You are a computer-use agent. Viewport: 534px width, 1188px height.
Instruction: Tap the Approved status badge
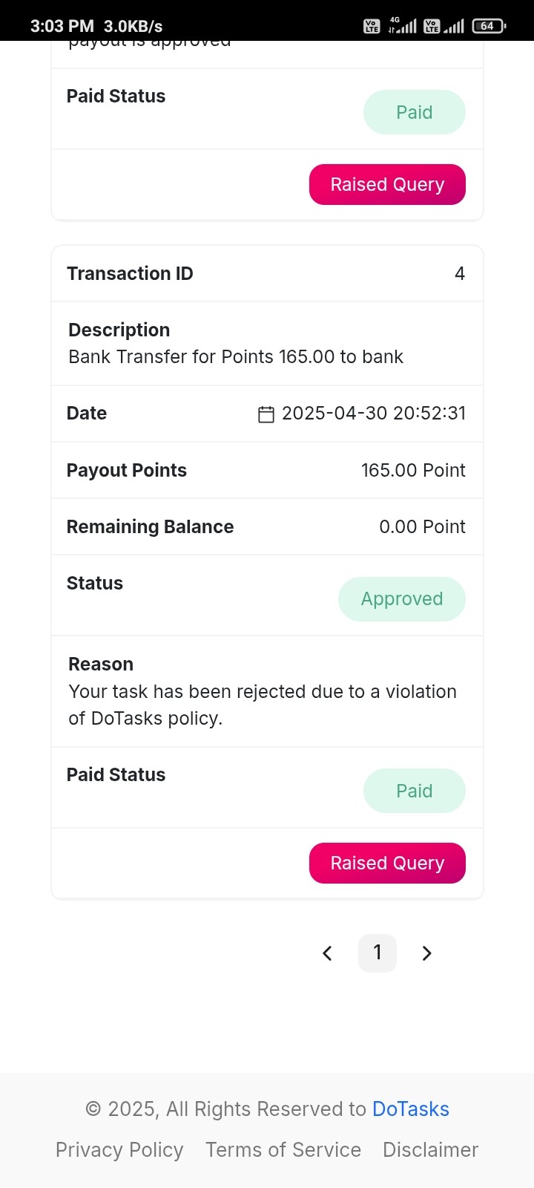(402, 598)
